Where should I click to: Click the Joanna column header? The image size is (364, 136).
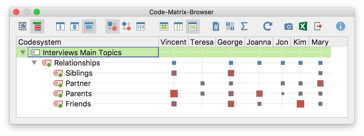pyautogui.click(x=259, y=42)
